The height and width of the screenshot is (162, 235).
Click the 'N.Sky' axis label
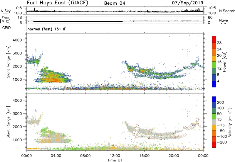[x=6, y=11]
